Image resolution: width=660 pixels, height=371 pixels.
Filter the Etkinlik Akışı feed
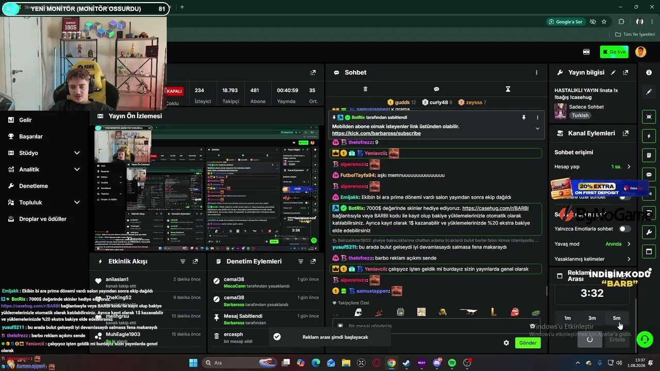[x=183, y=262]
